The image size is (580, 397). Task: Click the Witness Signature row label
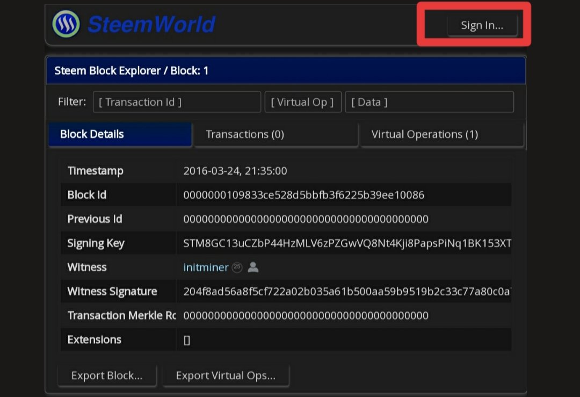(112, 292)
